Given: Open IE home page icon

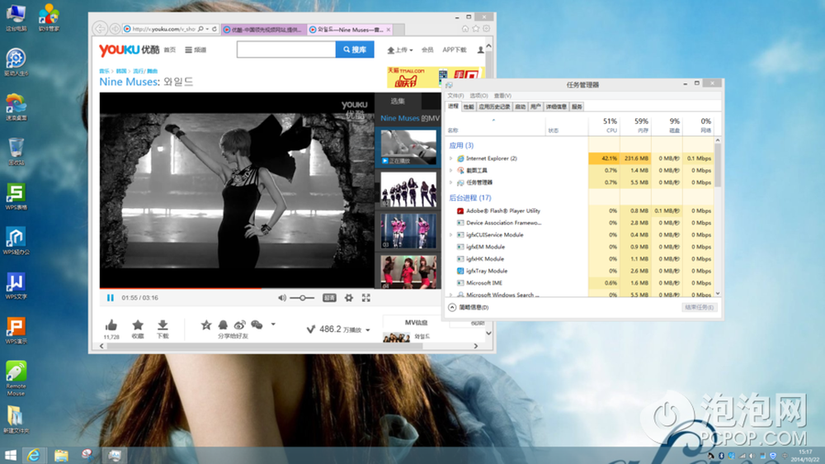Looking at the screenshot, I should (x=465, y=28).
